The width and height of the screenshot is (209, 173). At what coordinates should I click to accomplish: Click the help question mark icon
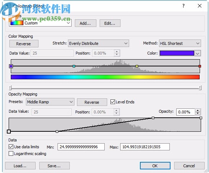click(x=183, y=6)
